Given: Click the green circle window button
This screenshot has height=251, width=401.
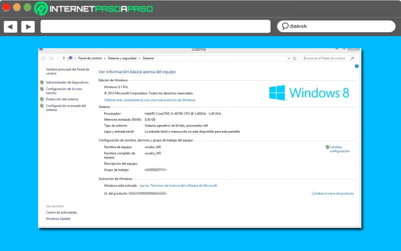Looking at the screenshot, I should [28, 7].
